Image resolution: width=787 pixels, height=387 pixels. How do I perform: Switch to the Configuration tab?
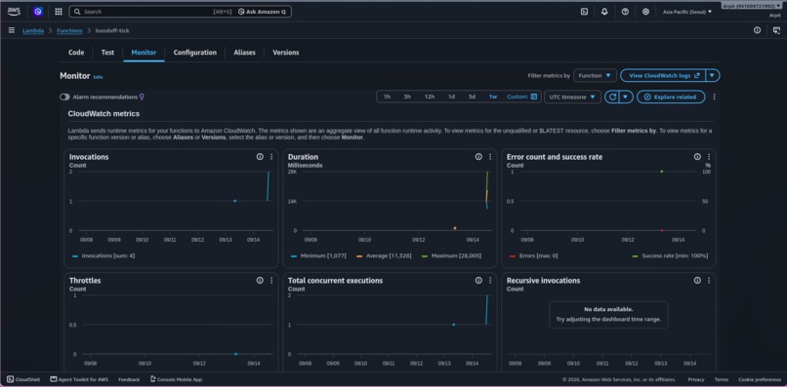195,52
